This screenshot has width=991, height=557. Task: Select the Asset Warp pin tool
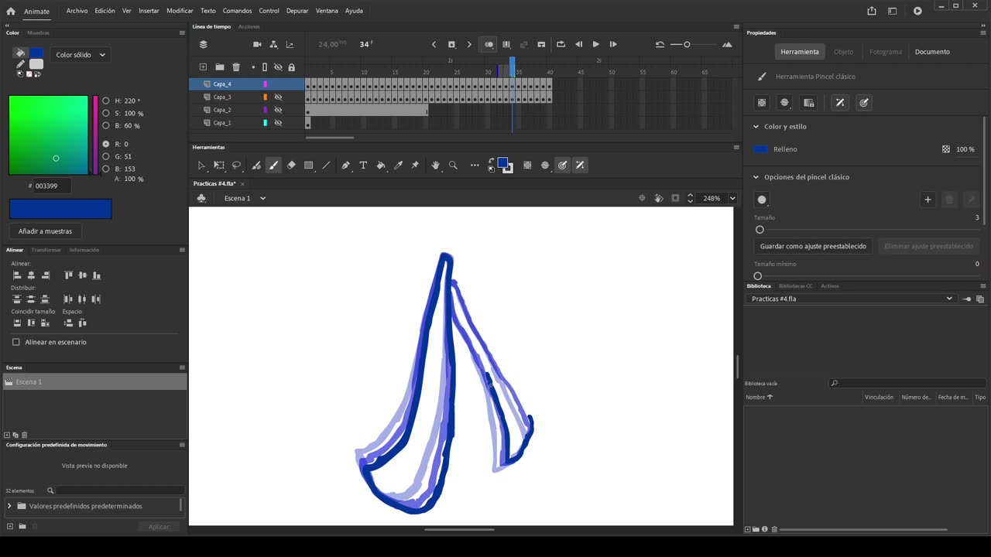pyautogui.click(x=415, y=165)
